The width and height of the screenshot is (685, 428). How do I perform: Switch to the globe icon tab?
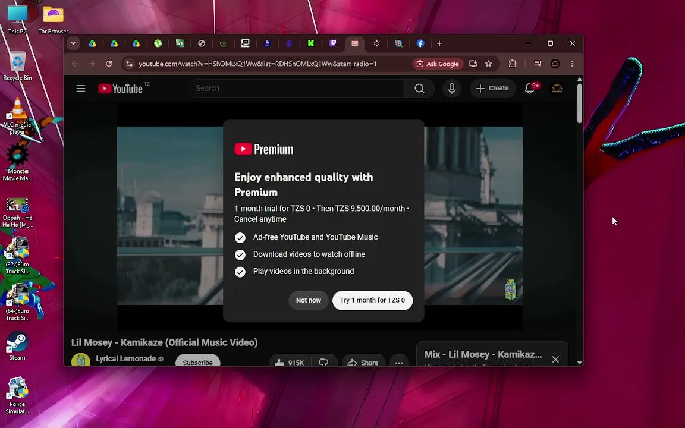pyautogui.click(x=202, y=43)
